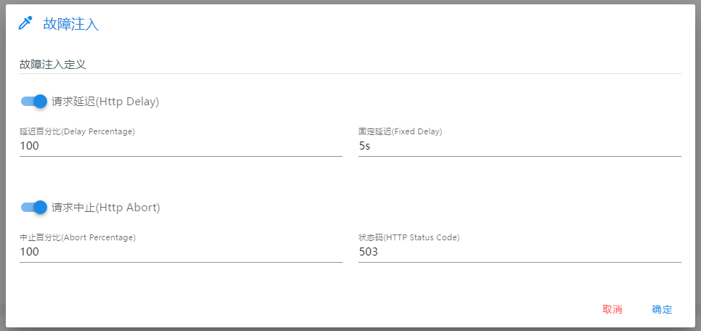Disable the 请求延迟 (Http Delay) toggle switch

tap(34, 102)
